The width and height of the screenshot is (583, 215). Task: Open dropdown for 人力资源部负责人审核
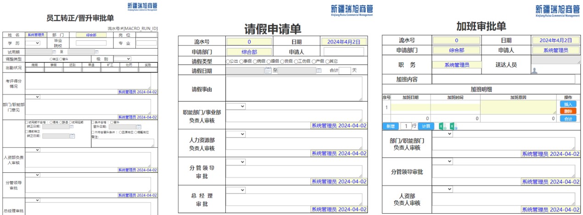coord(236,134)
